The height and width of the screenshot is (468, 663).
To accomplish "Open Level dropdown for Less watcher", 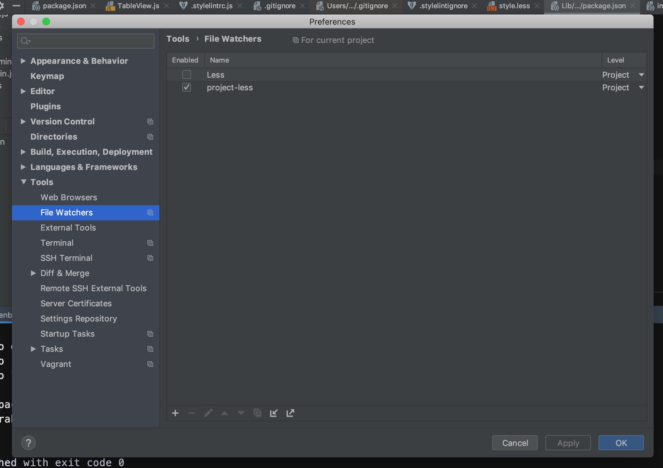I will pos(641,75).
